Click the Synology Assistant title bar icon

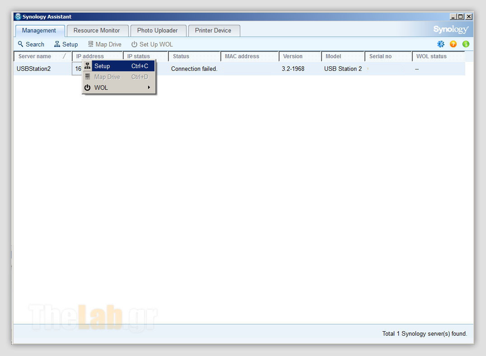pos(18,16)
